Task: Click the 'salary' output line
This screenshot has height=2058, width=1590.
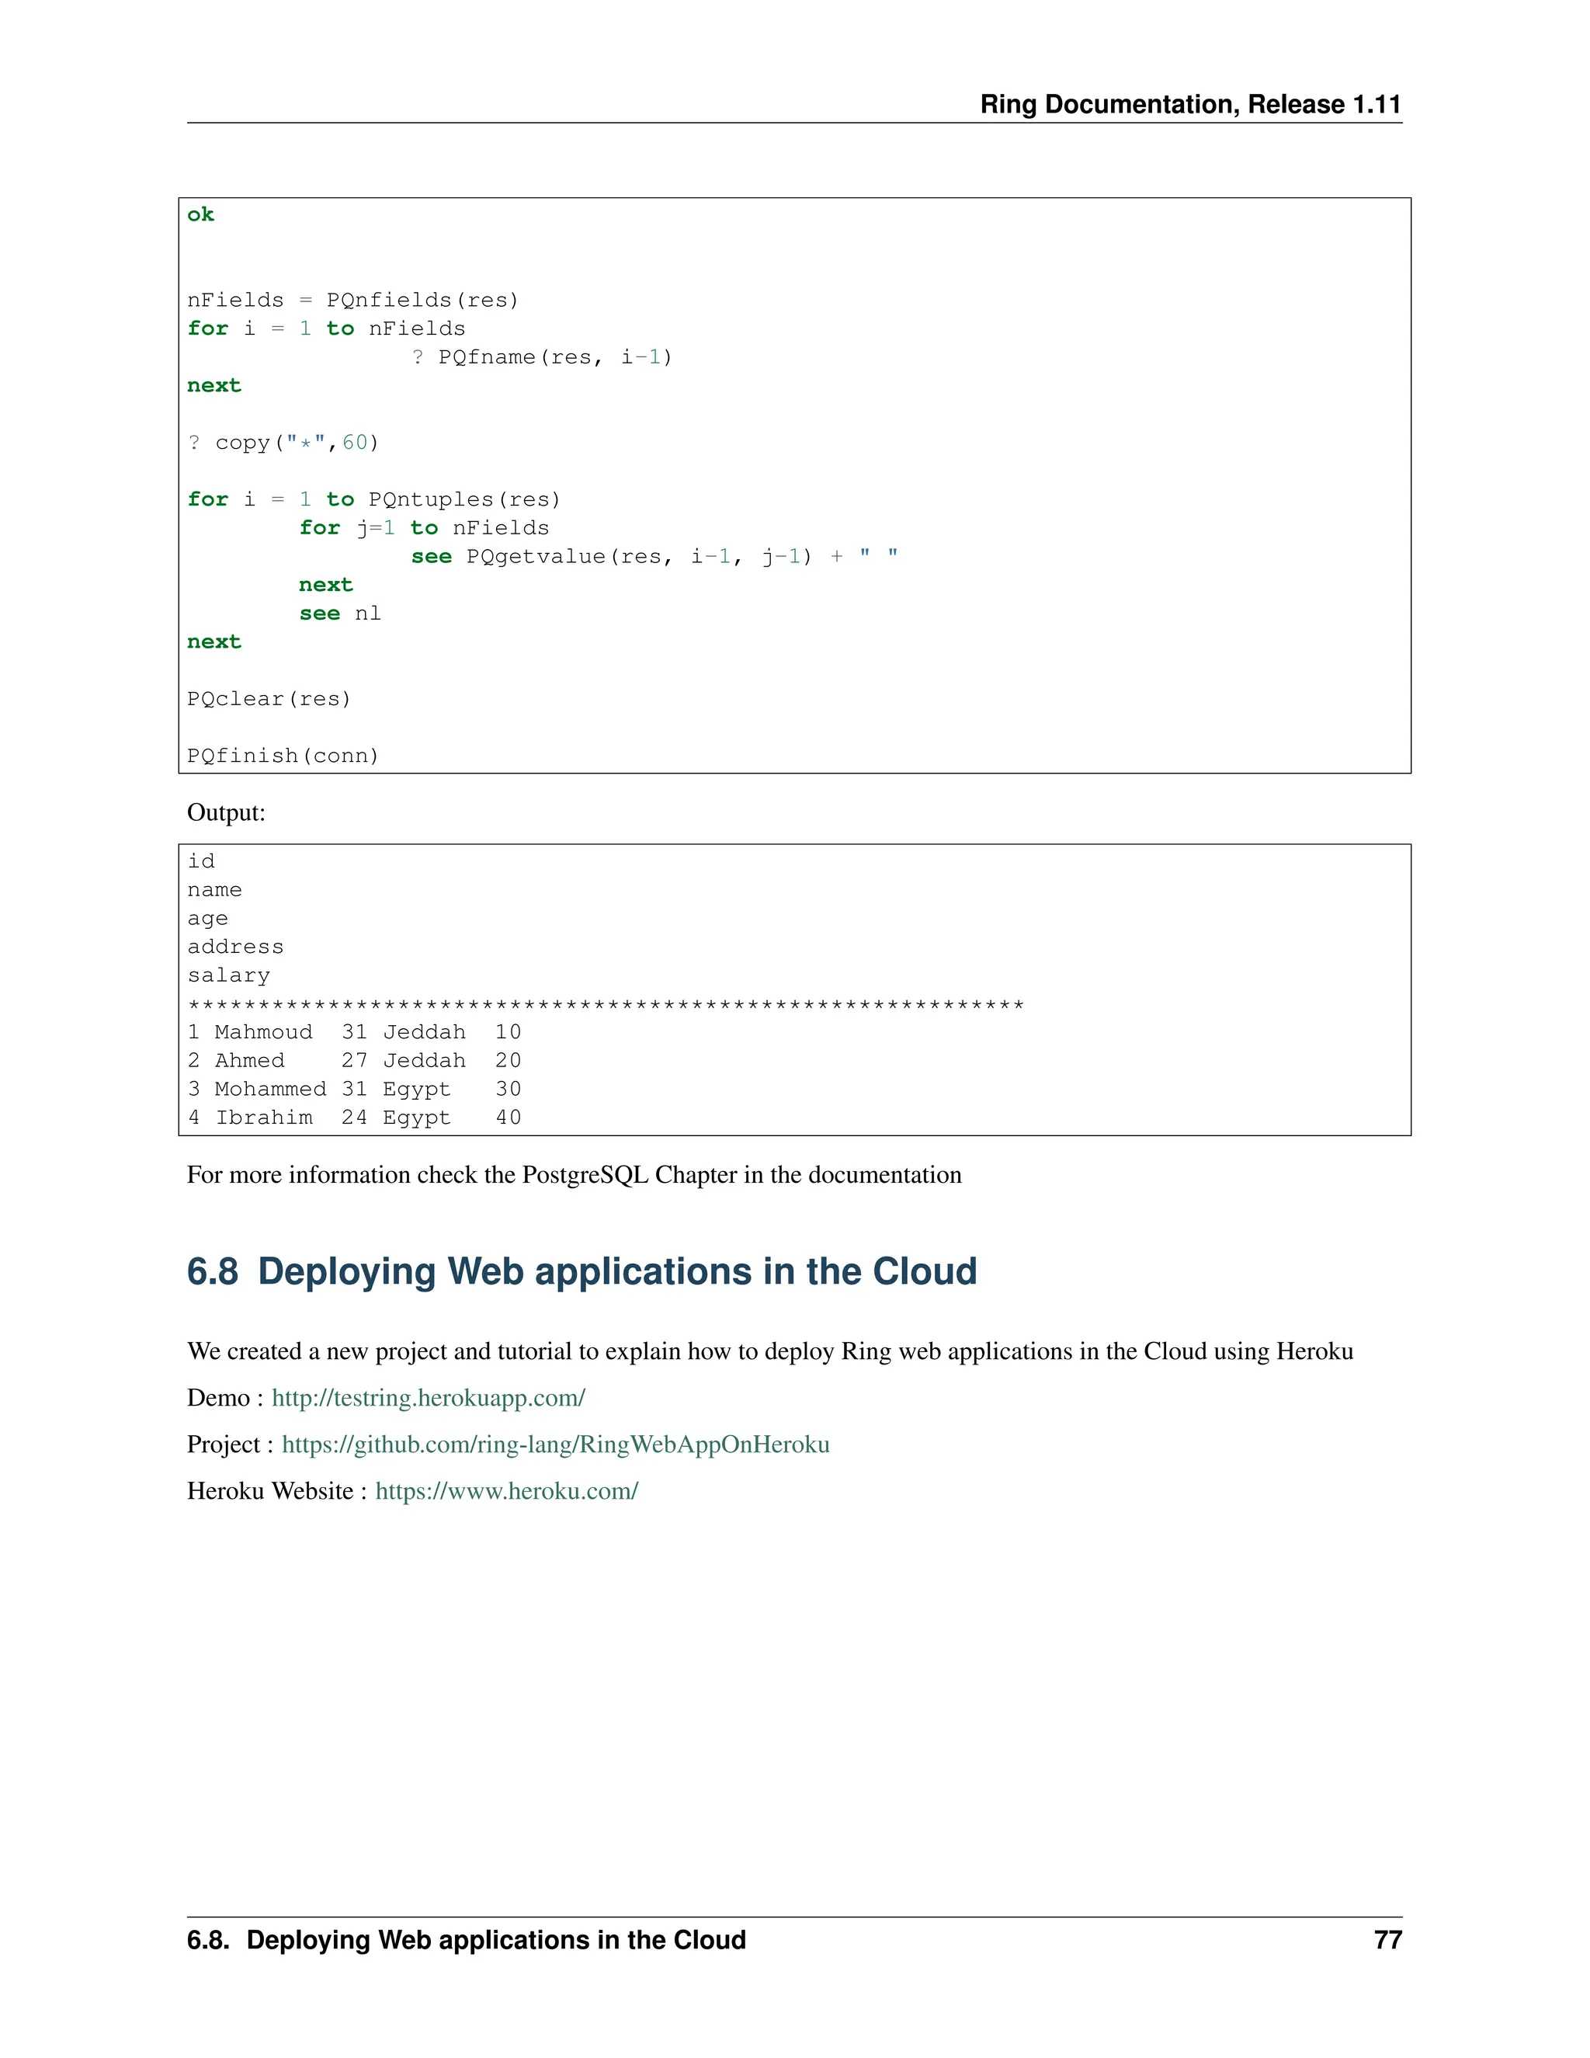Action: tap(228, 975)
